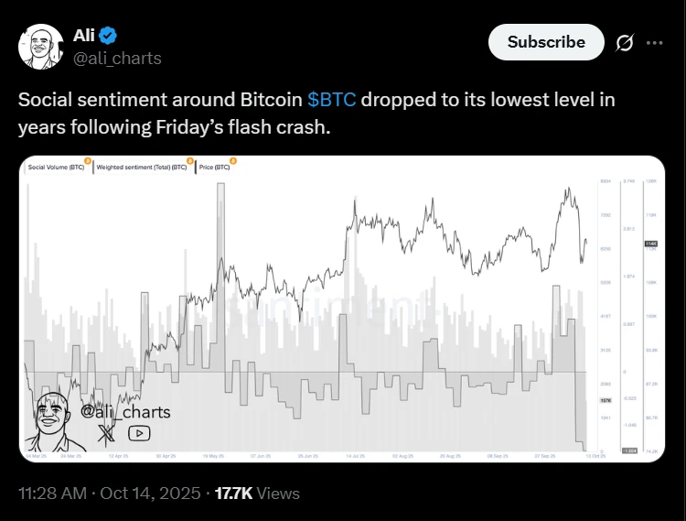Click the blue verified badge
The image size is (686, 521).
point(109,37)
